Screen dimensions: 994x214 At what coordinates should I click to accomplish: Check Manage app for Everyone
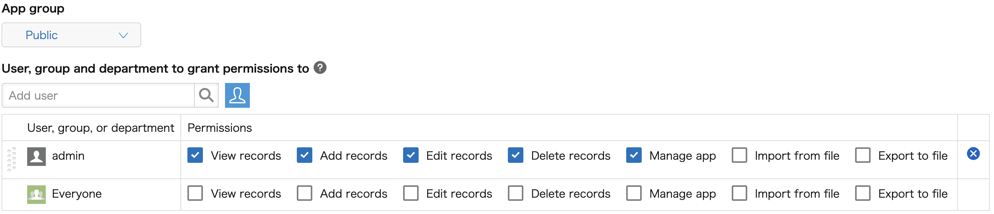(634, 193)
